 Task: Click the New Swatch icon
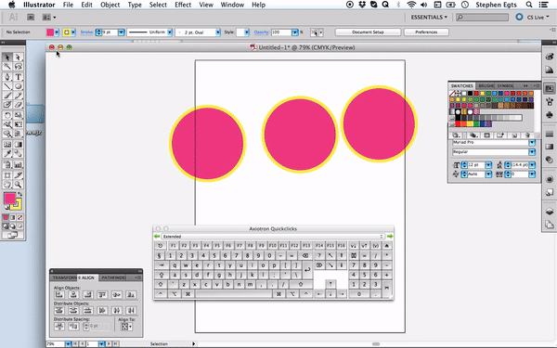(x=514, y=135)
